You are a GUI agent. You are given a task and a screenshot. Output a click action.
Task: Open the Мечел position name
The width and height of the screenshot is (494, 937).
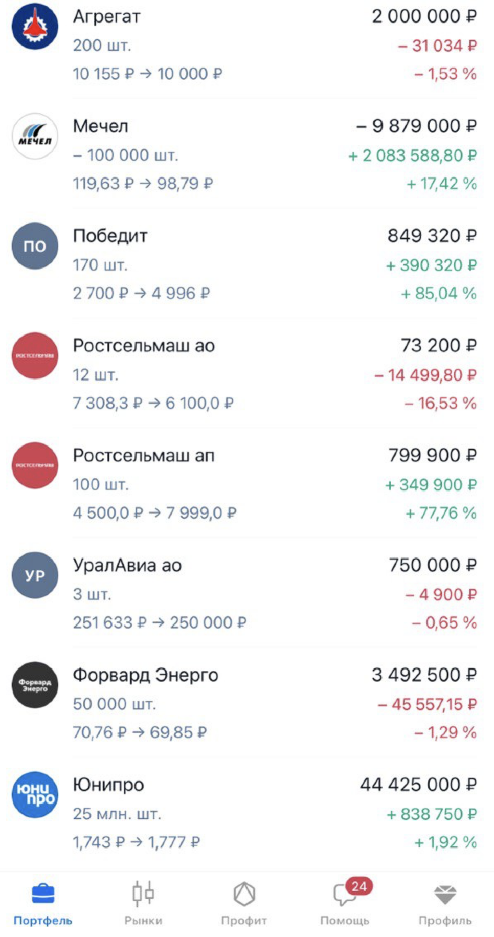101,126
